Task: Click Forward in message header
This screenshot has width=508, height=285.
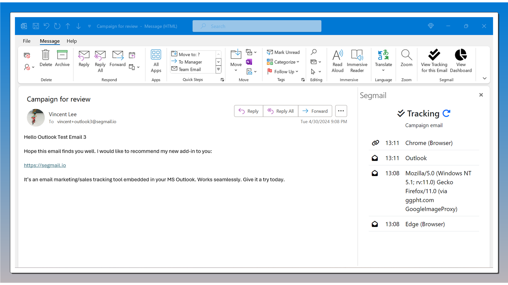Action: (315, 111)
